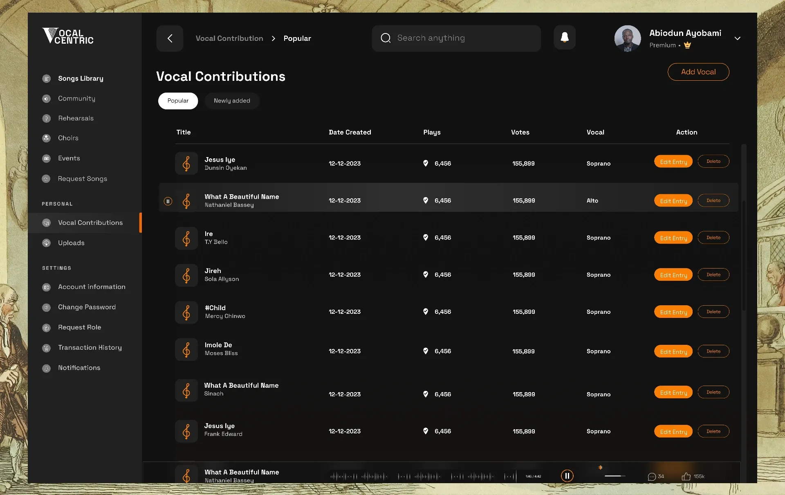Image resolution: width=785 pixels, height=495 pixels.
Task: Click Account information sidebar icon
Action: point(47,287)
